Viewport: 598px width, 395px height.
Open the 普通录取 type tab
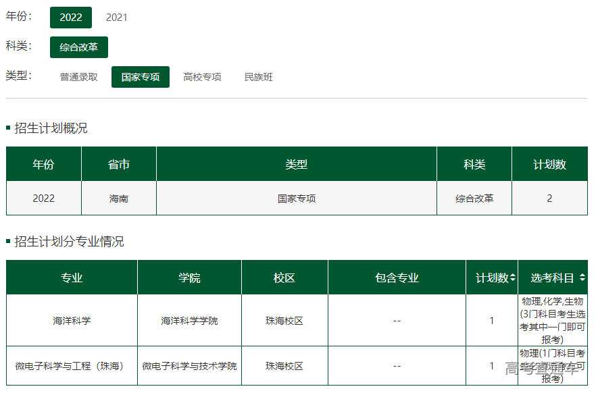tap(78, 77)
